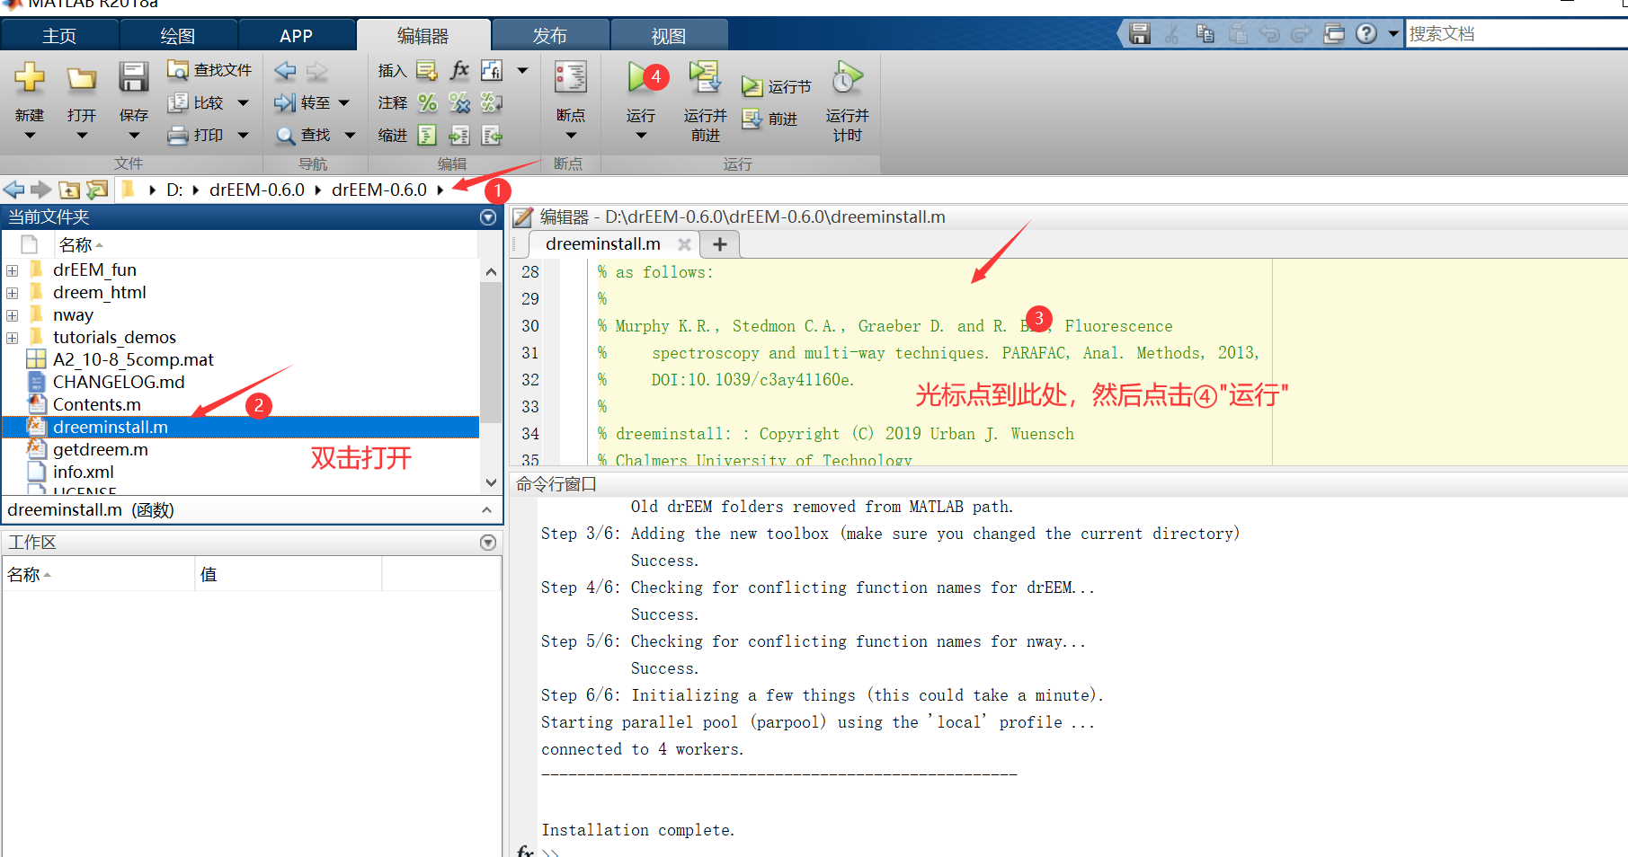Click the 搜索文档 search field
Viewport: 1628px width, 857px height.
pos(1517,34)
